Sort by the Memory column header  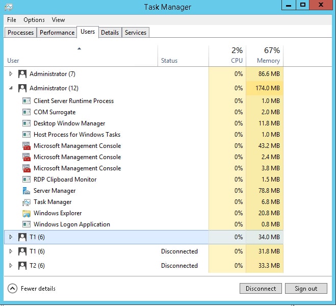(x=265, y=56)
